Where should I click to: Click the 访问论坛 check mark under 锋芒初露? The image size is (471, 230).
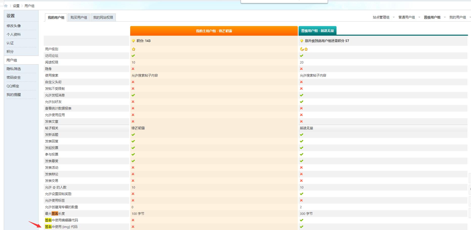click(x=133, y=56)
